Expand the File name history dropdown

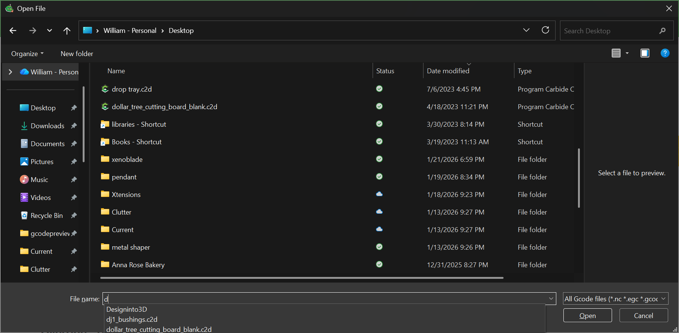[551, 299]
